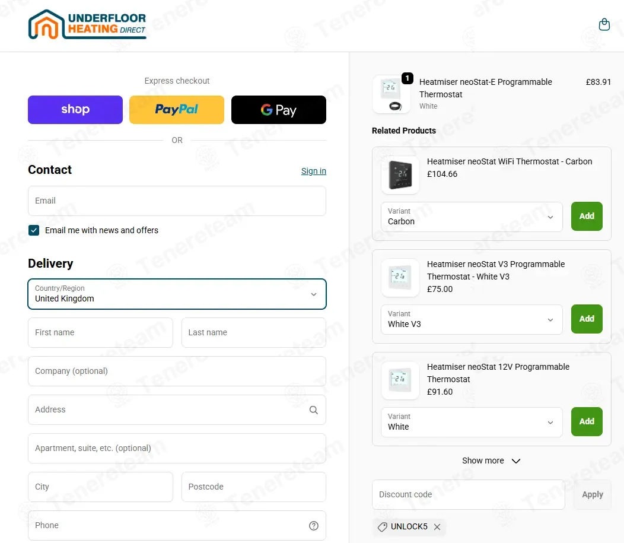Image resolution: width=624 pixels, height=543 pixels.
Task: Focus the Address field
Action: tap(177, 409)
